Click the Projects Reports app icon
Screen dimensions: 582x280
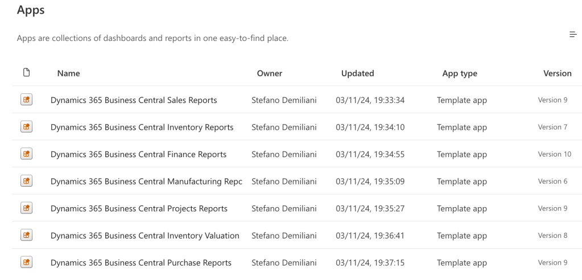26,208
